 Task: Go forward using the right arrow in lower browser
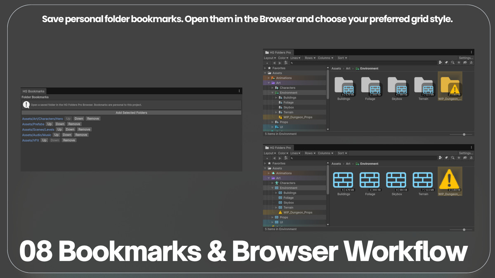(x=280, y=158)
